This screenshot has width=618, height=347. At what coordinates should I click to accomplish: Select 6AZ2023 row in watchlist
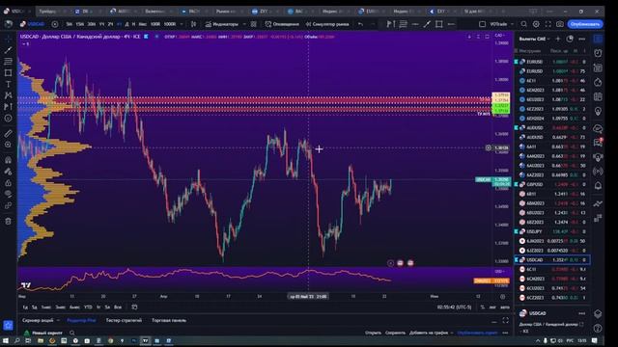click(x=552, y=174)
